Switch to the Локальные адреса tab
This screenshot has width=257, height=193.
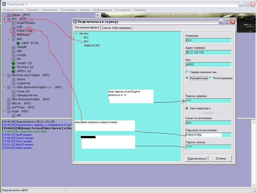[x=87, y=27]
